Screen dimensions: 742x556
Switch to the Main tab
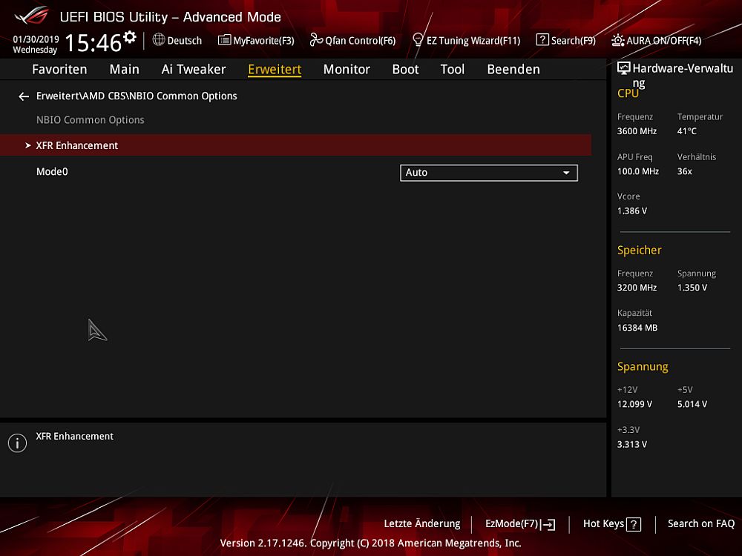125,70
